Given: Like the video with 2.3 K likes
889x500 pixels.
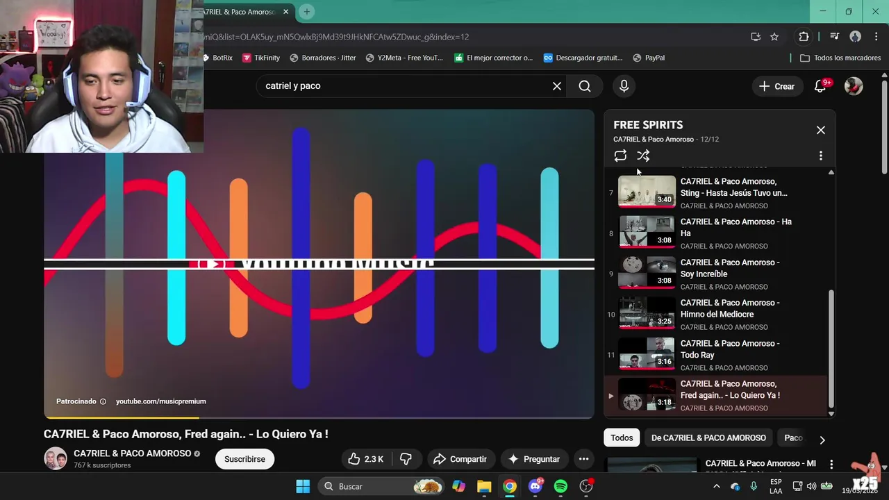Looking at the screenshot, I should coord(365,459).
